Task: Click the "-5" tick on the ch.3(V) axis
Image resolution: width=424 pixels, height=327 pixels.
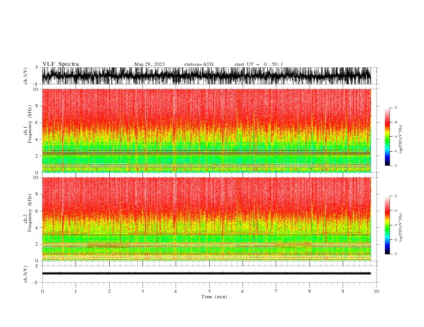Action: 36,283
